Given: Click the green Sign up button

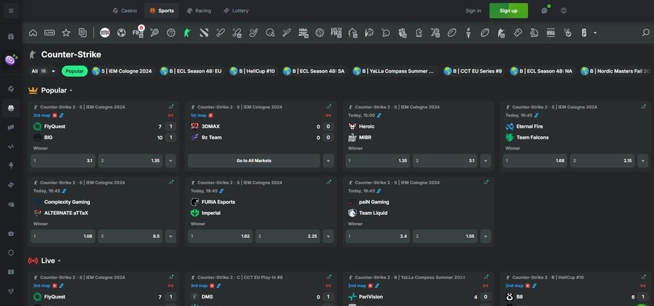Looking at the screenshot, I should (x=508, y=11).
